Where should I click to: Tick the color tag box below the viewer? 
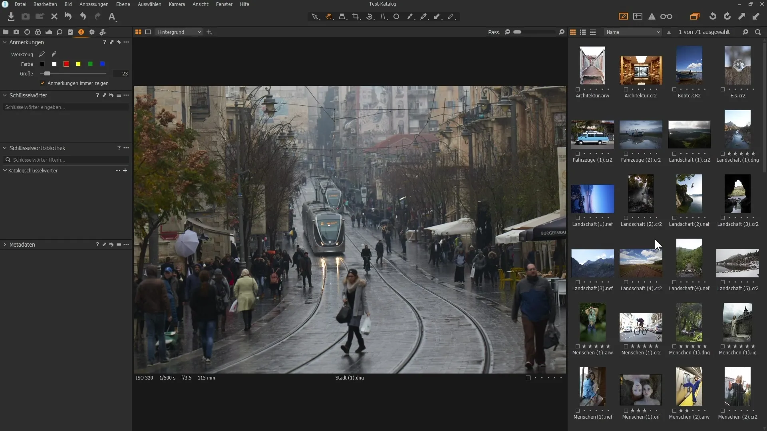click(528, 378)
